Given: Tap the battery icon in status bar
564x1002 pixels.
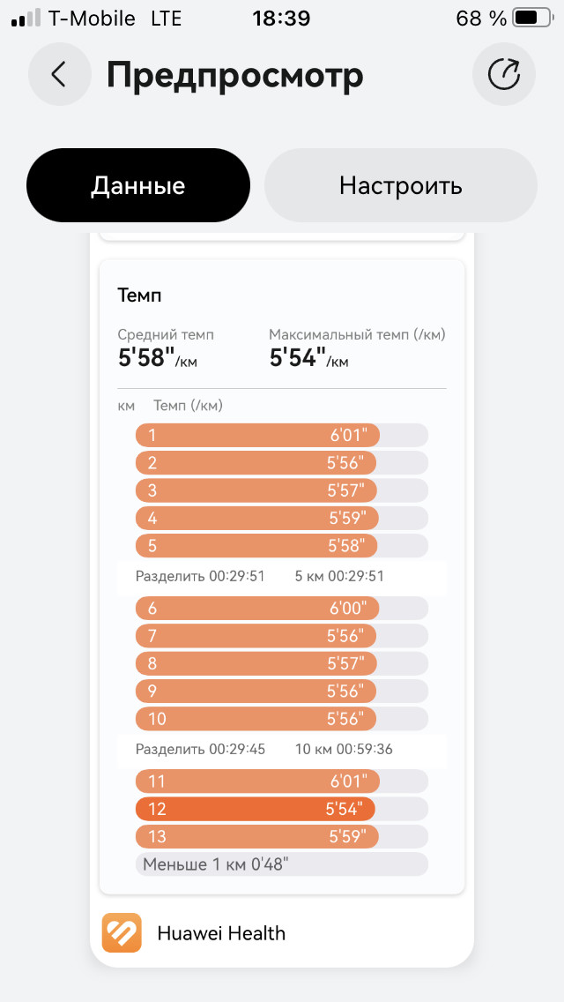Looking at the screenshot, I should point(533,19).
